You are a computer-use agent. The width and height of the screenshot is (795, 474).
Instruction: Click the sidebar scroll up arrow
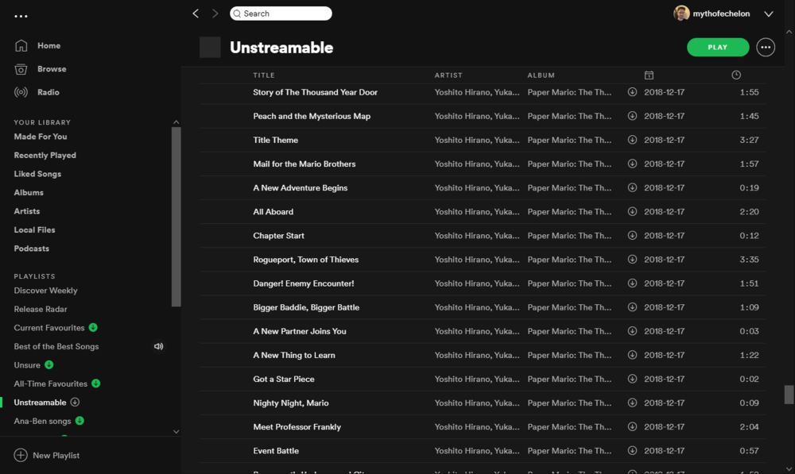(x=176, y=122)
